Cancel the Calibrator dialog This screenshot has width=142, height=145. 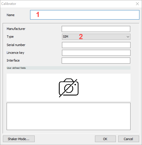pyautogui.click(x=129, y=139)
